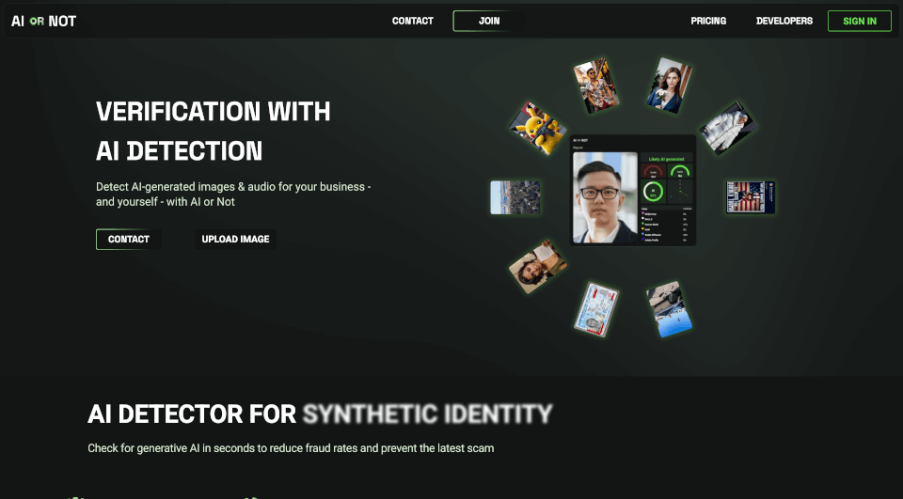
Task: Click the green Sign In button
Action: point(859,22)
